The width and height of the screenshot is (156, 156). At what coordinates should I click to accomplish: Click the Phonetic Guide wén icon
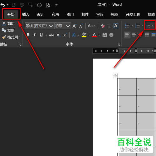109,26
